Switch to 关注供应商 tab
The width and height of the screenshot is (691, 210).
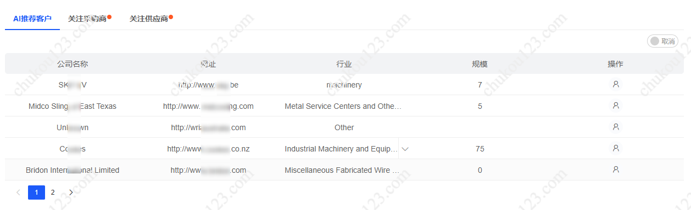click(149, 19)
